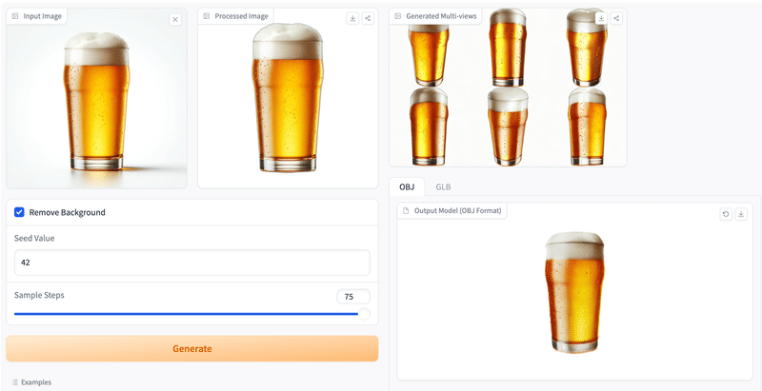Reset the Output Model view
762x391 pixels.
coord(726,214)
